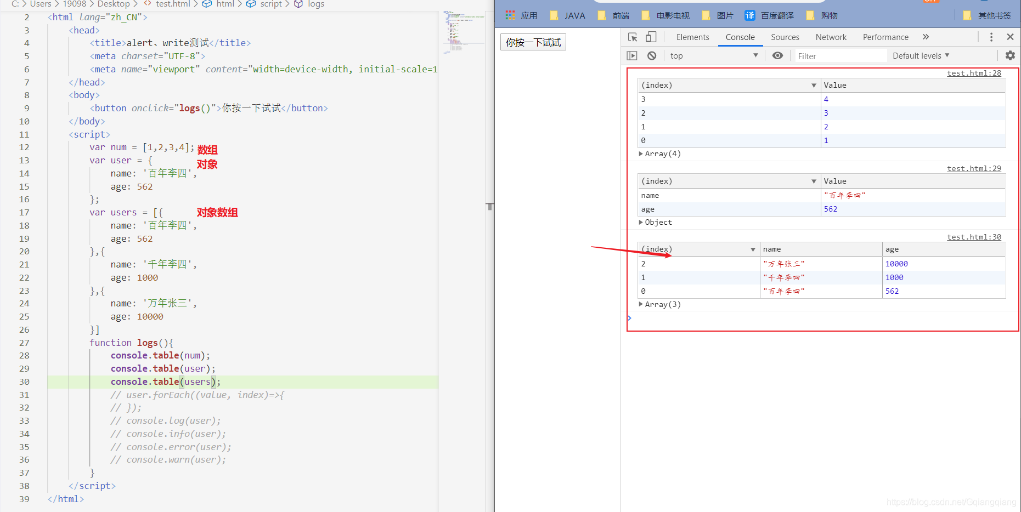Sort second table by (index) header
1021x512 pixels.
point(729,181)
